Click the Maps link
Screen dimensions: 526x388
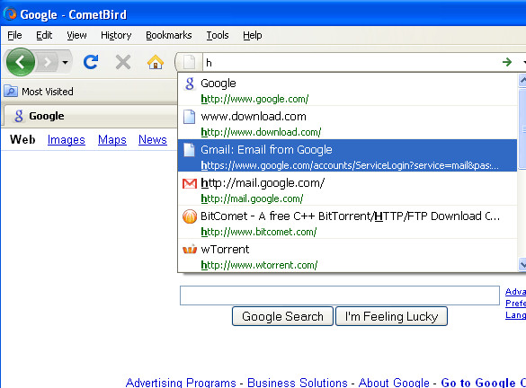[112, 140]
